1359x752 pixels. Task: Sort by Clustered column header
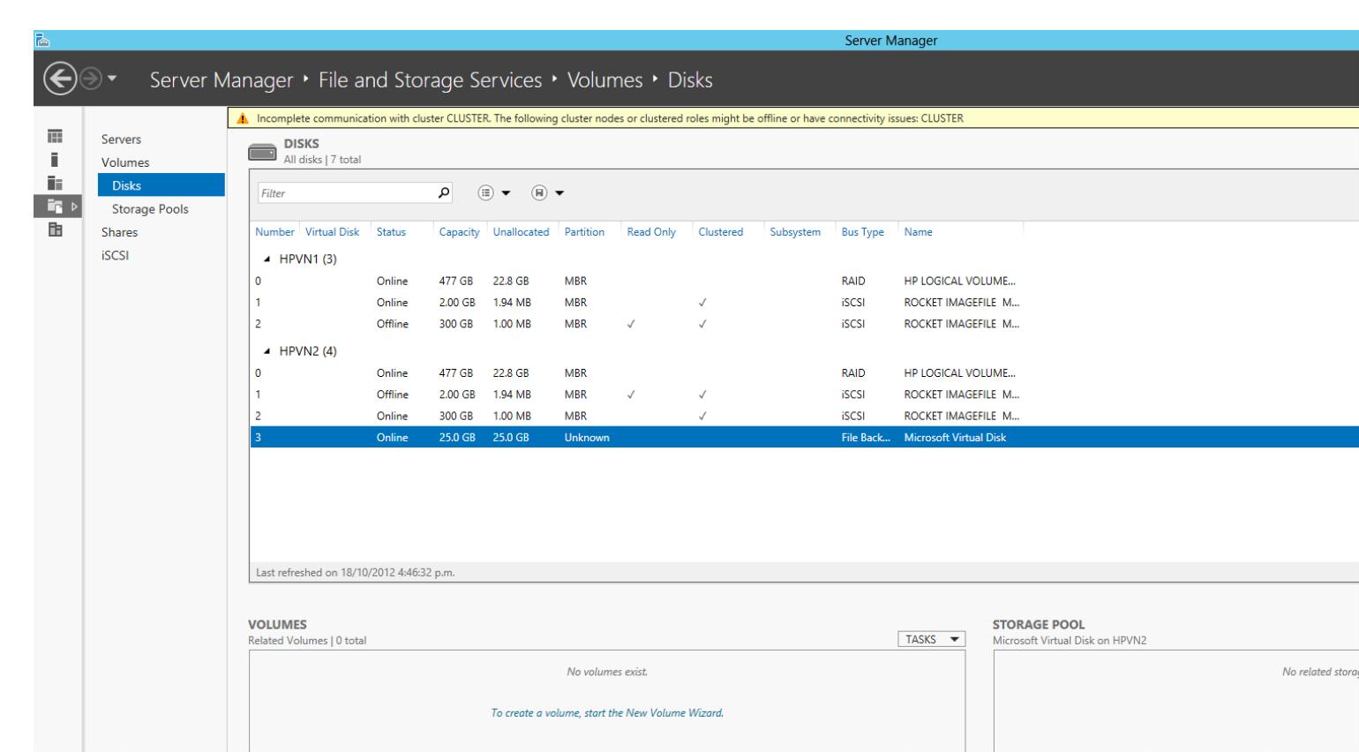point(720,232)
